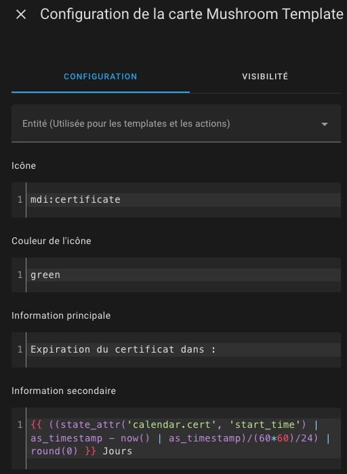Close the Mushroom Template card configuration dialog
347x474 pixels.
pos(21,14)
